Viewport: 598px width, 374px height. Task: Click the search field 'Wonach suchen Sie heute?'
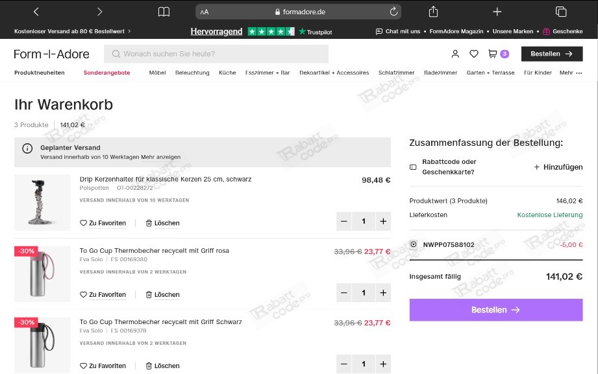coord(216,54)
